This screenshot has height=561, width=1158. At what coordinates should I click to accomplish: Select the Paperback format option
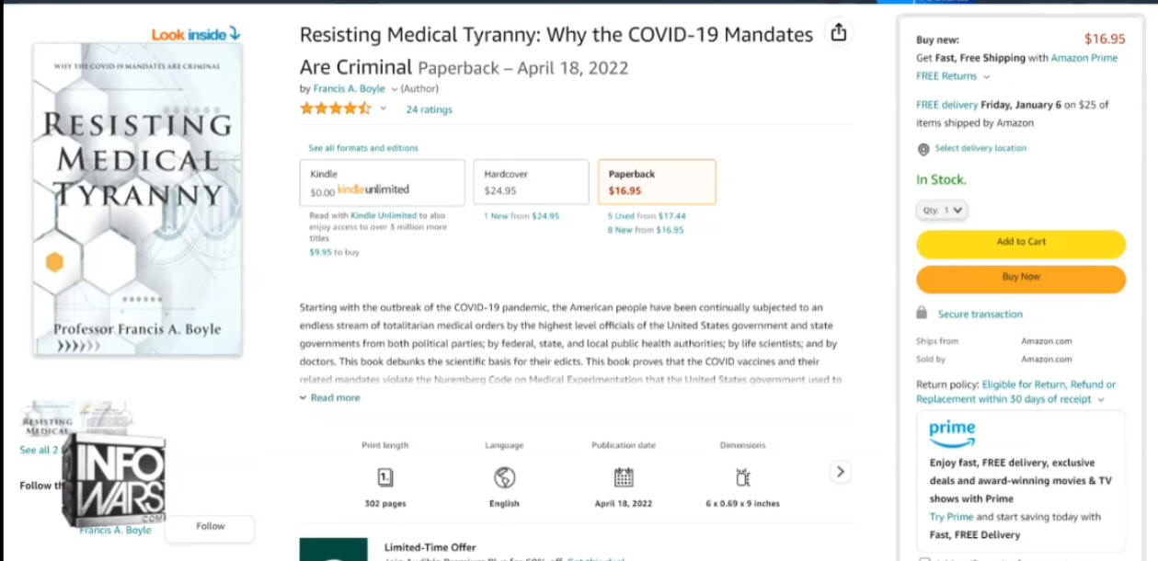[x=657, y=182]
